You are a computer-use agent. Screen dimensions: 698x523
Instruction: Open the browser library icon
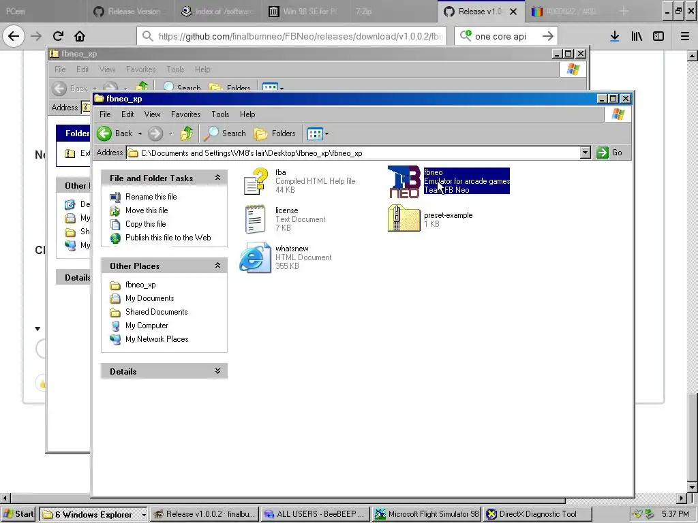[x=637, y=36]
